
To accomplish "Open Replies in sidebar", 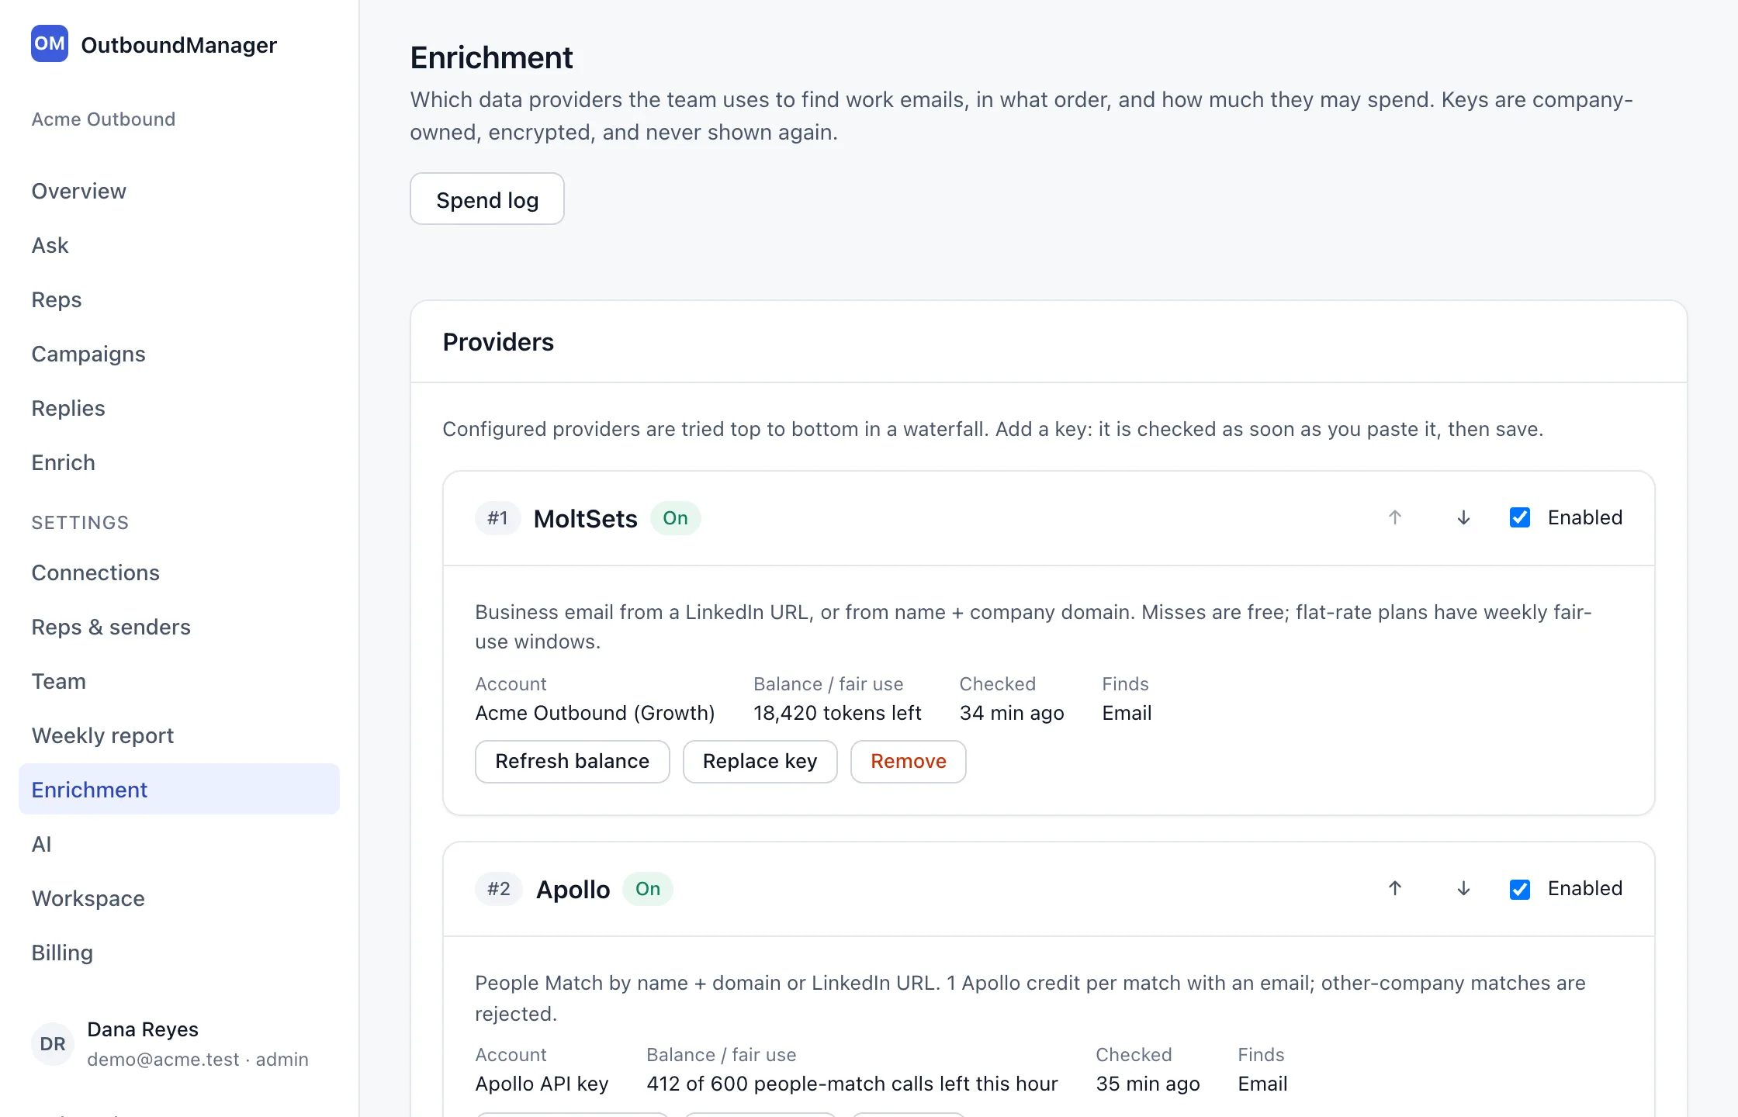I will coord(179,408).
